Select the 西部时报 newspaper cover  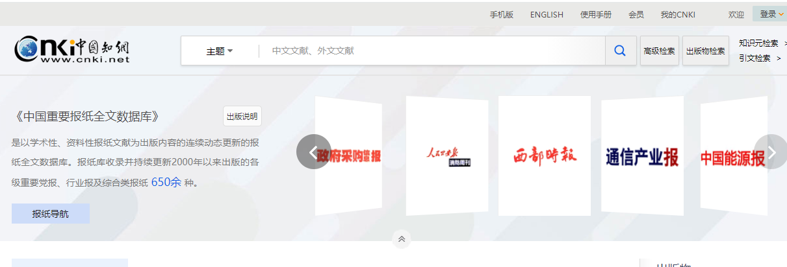click(x=545, y=156)
